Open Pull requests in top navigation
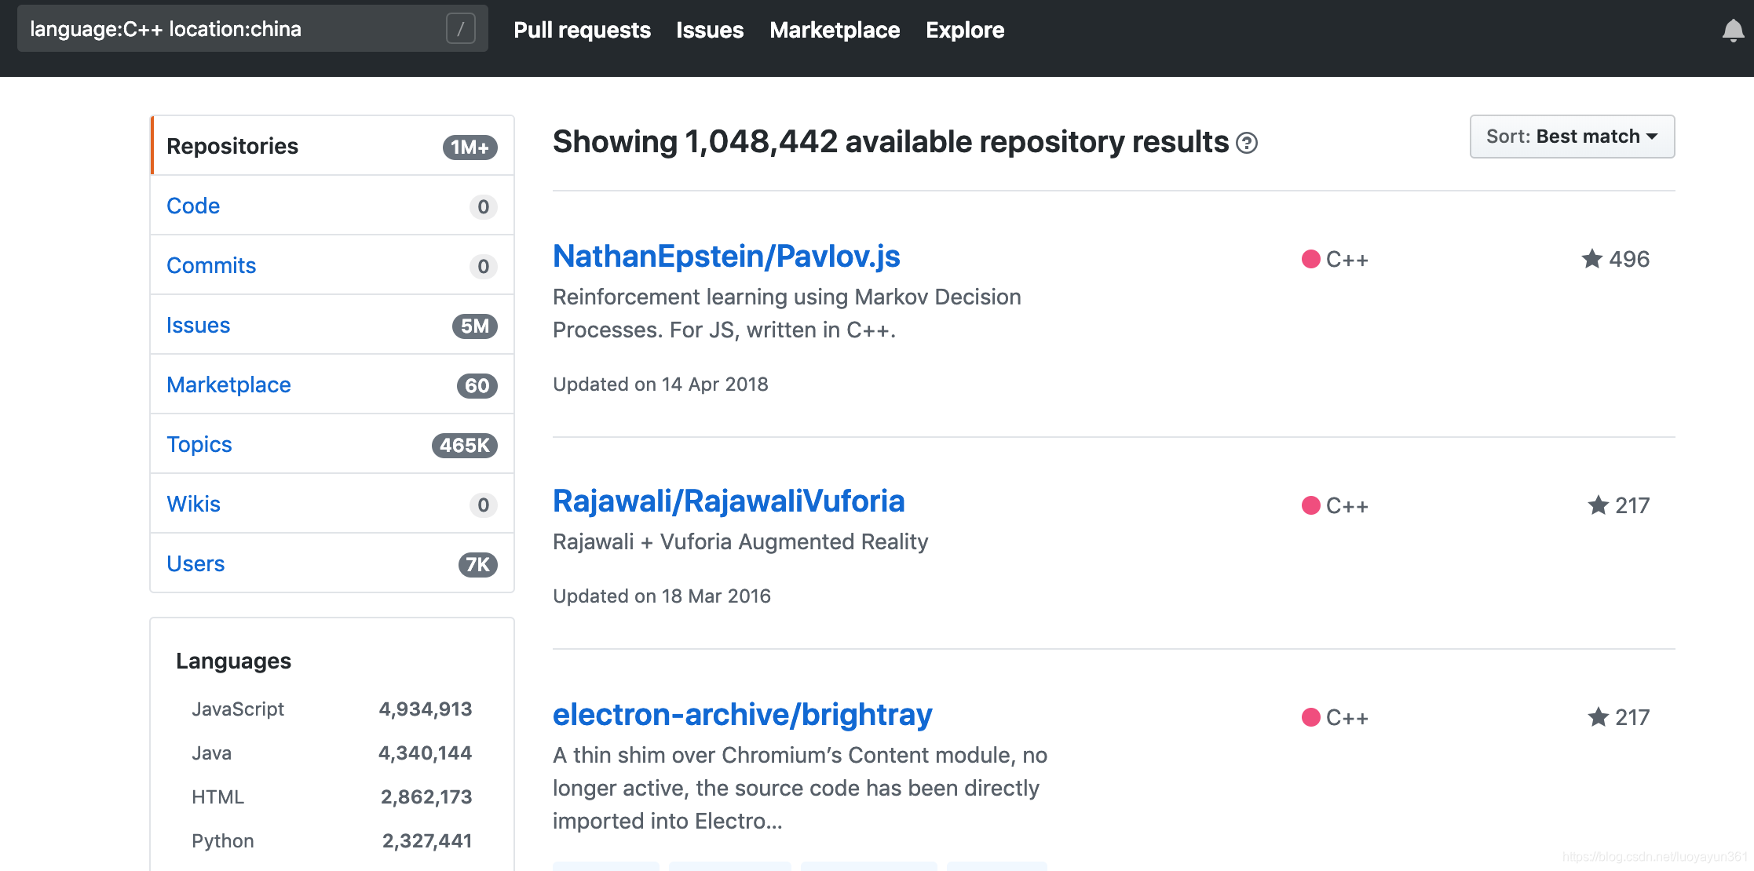 tap(582, 30)
